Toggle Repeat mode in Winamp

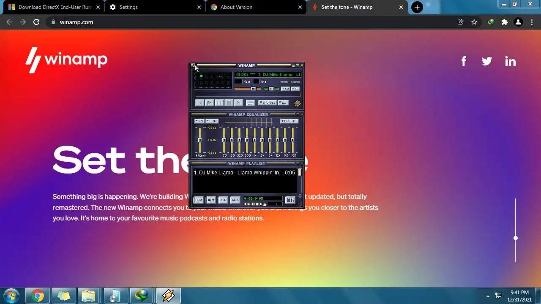(283, 103)
